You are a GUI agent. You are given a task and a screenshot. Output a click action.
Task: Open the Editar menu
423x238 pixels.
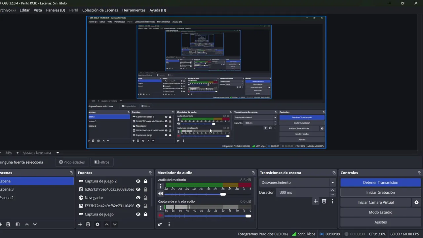coord(24,10)
